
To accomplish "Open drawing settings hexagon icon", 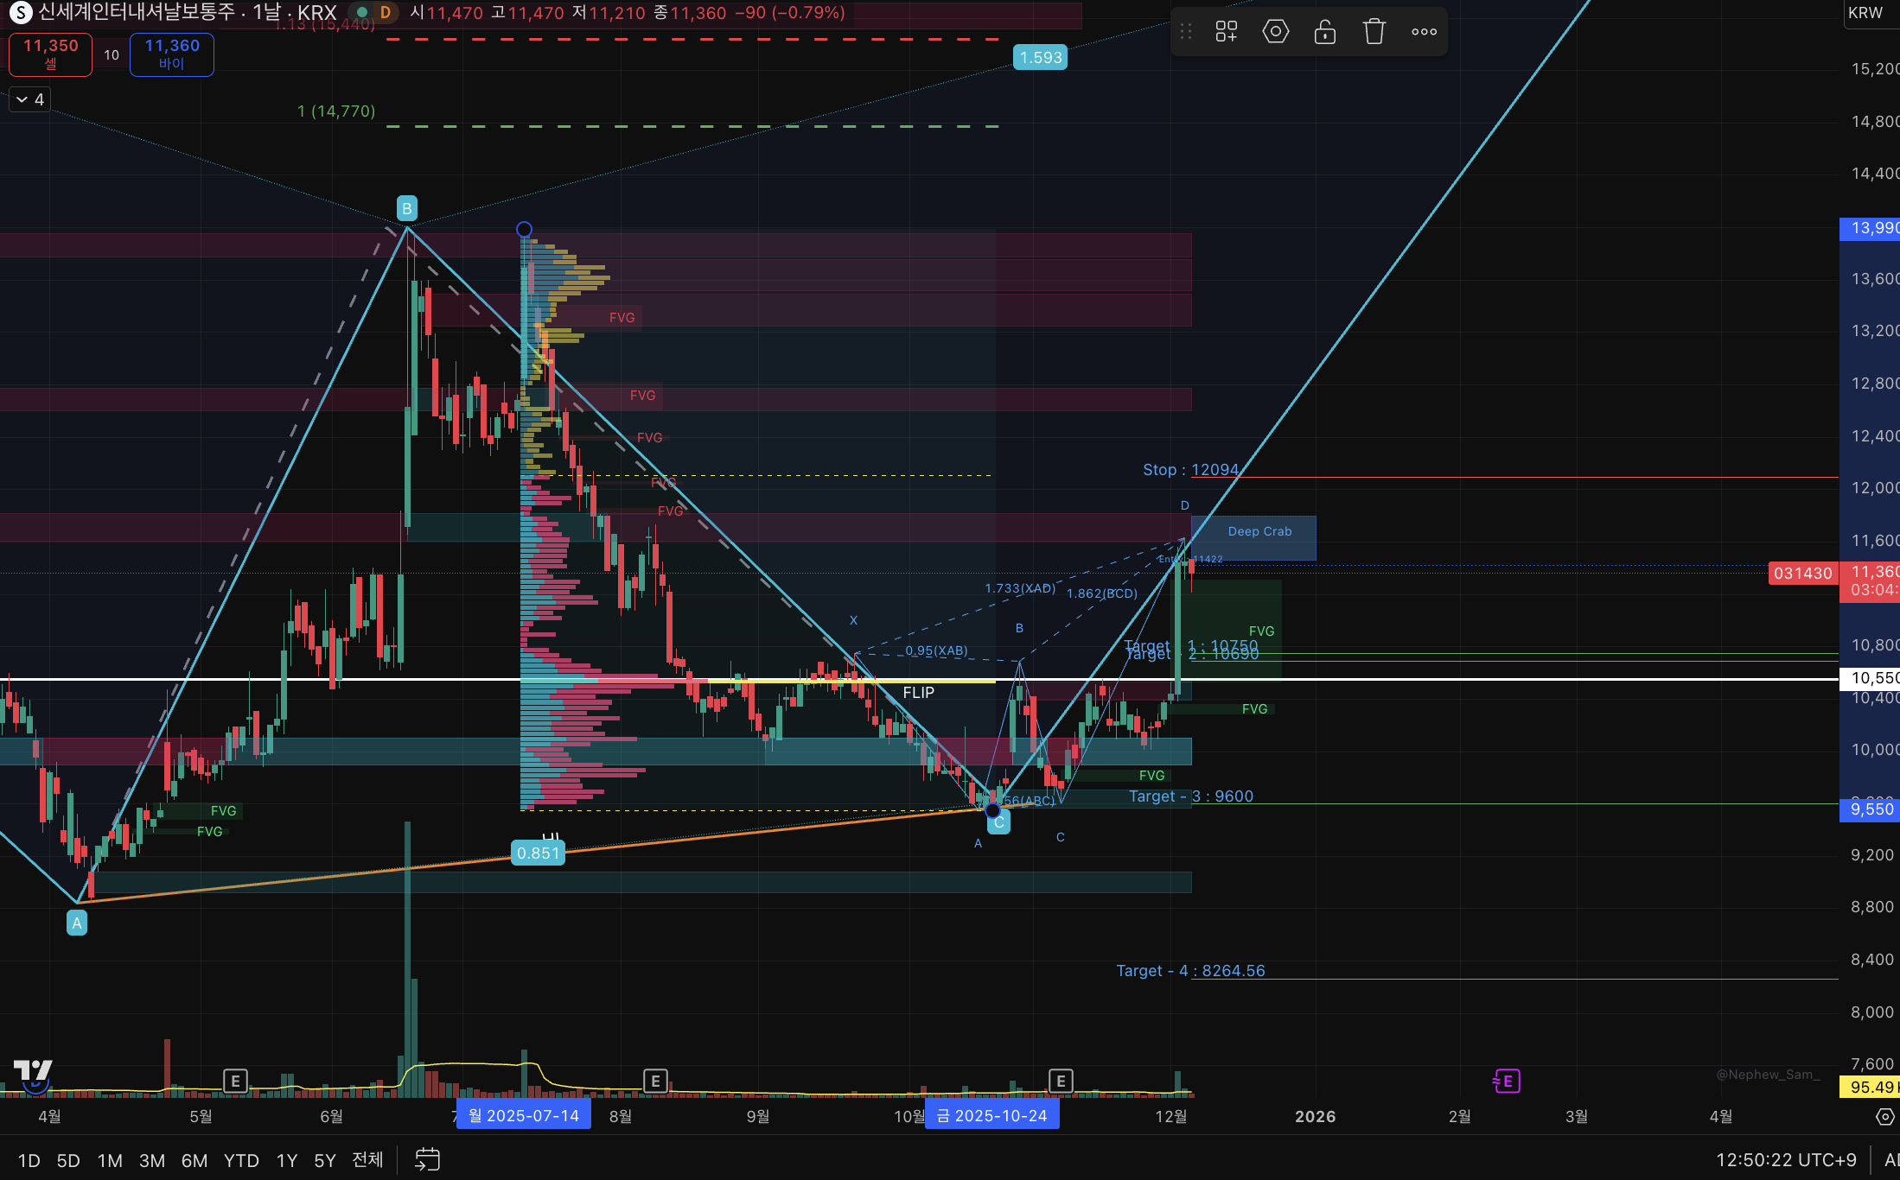I will (x=1275, y=32).
